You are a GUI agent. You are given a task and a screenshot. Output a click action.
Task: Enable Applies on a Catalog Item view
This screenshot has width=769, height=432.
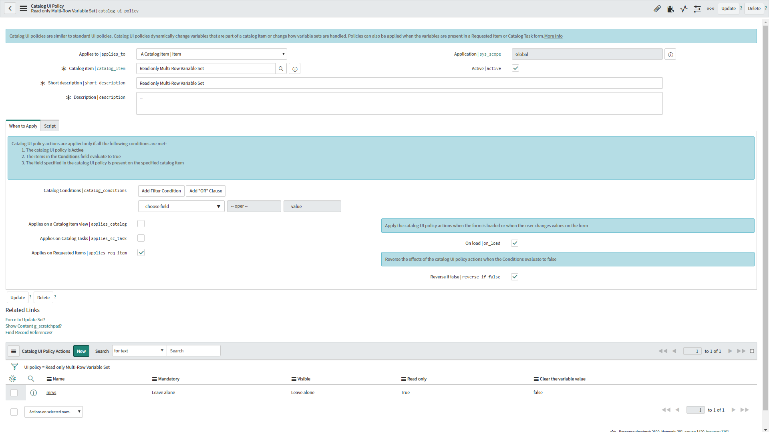[x=141, y=224]
